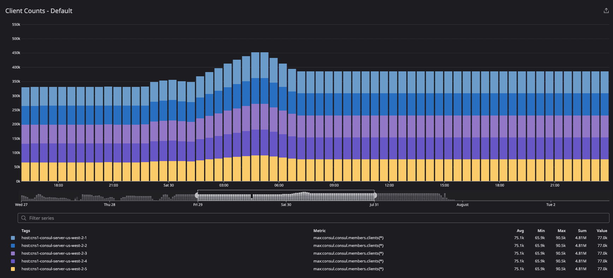Viewport: 613px width, 278px height.
Task: Click the Metric column header
Action: coord(320,231)
